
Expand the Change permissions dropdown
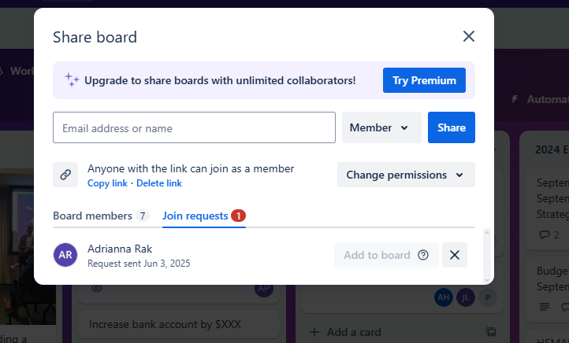coord(406,175)
